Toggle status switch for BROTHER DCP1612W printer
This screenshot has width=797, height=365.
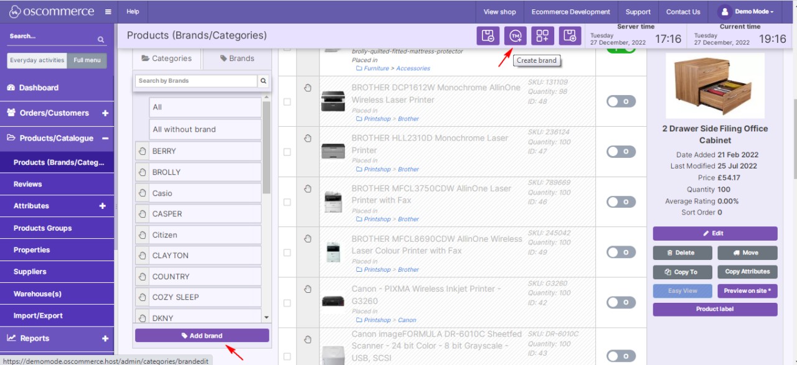click(x=620, y=101)
